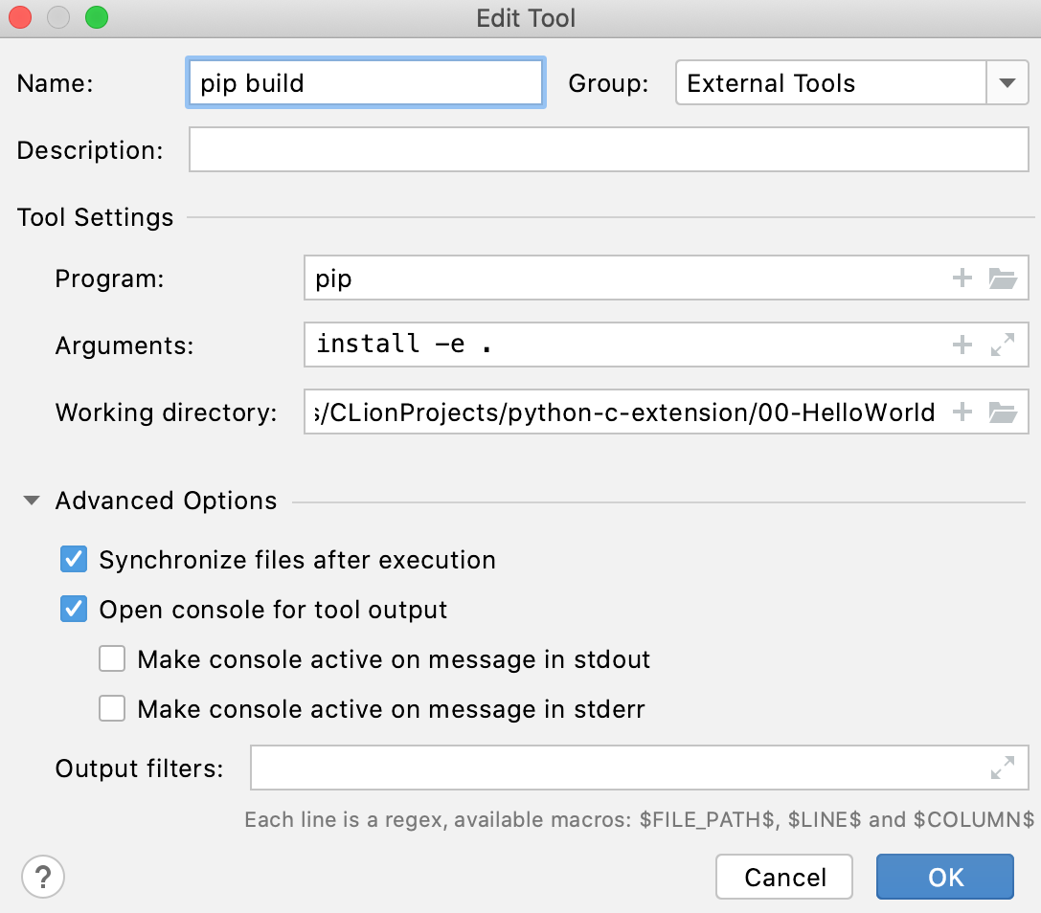This screenshot has height=913, width=1041.
Task: Open the file browser icon for Program field
Action: 1002,278
